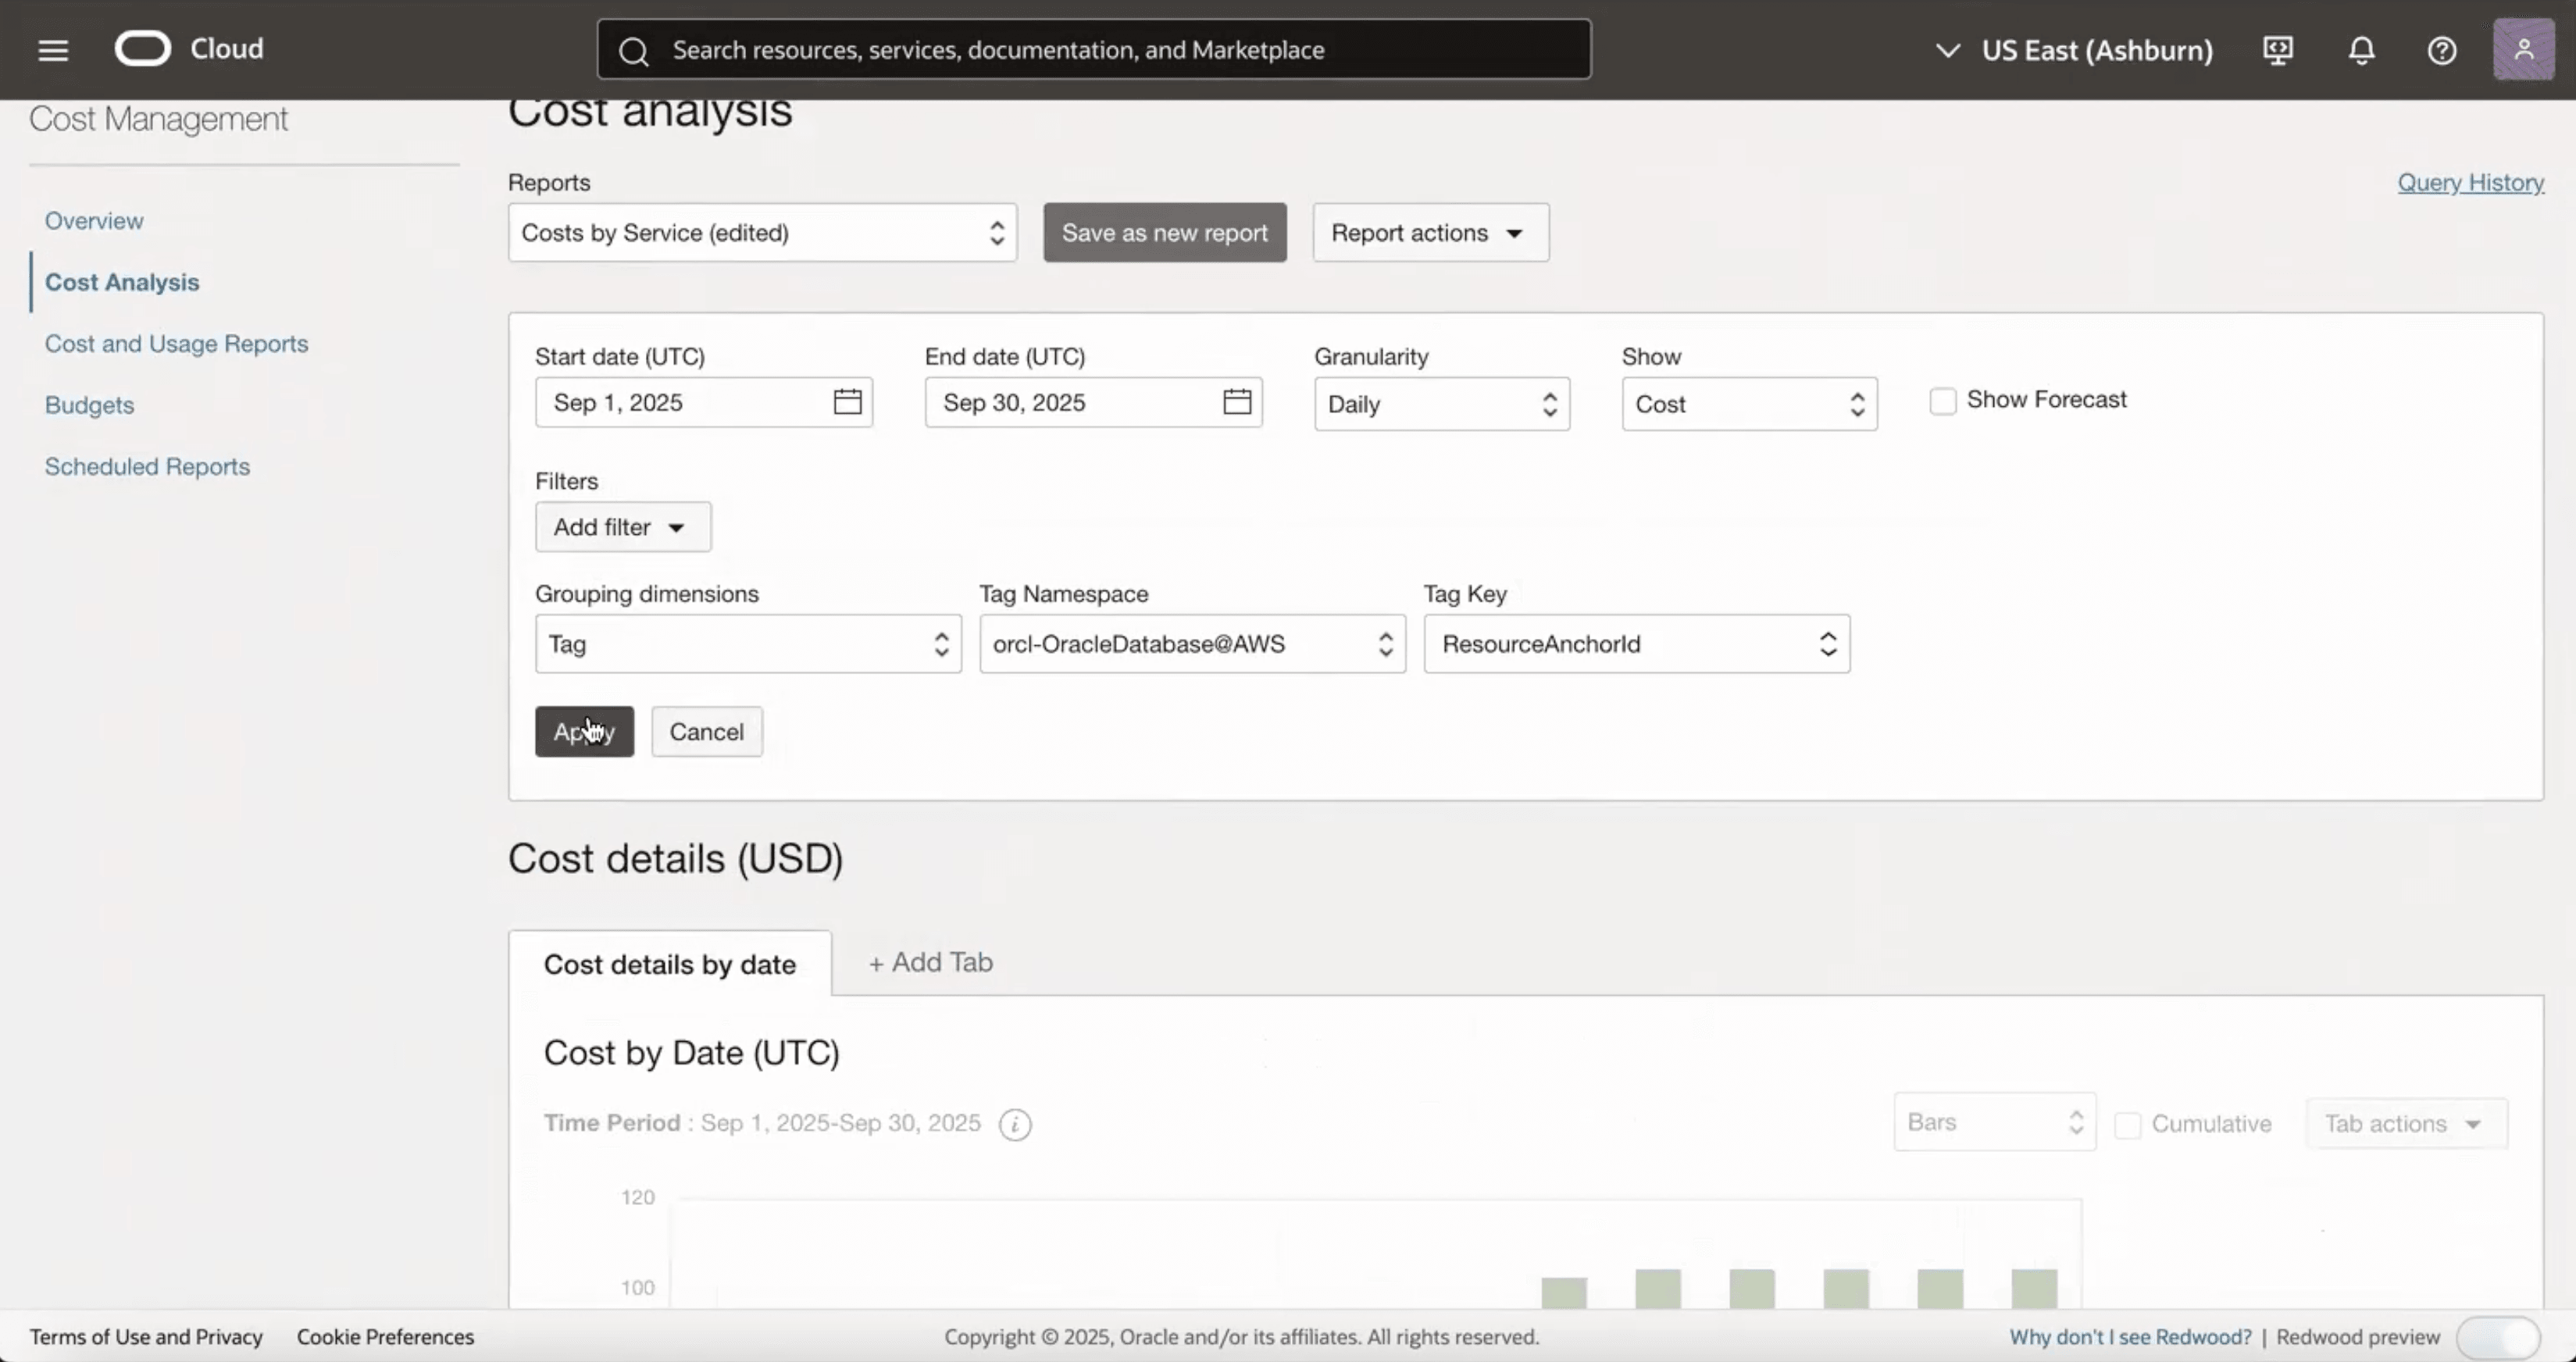Open the screen sharing monitor icon
The height and width of the screenshot is (1362, 2576).
coord(2277,49)
